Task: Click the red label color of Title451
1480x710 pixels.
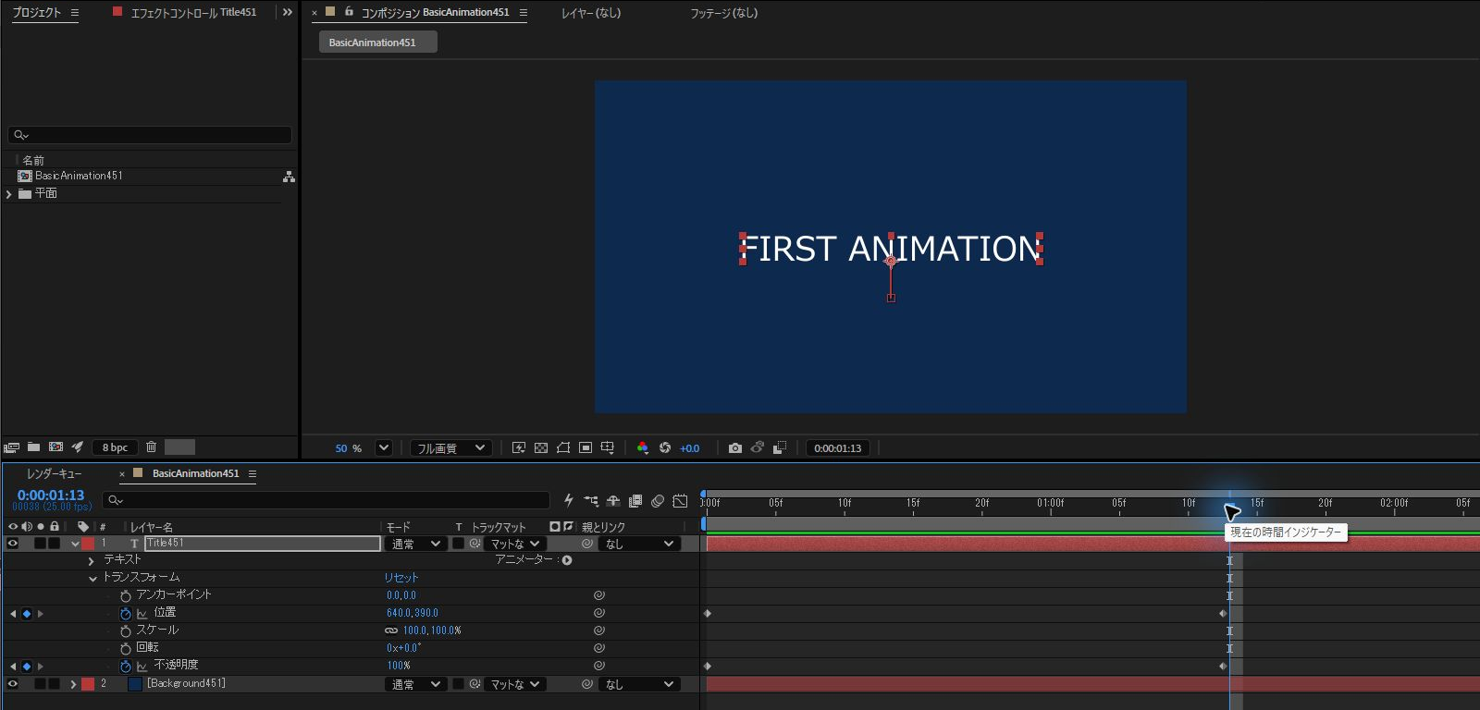Action: coord(88,544)
